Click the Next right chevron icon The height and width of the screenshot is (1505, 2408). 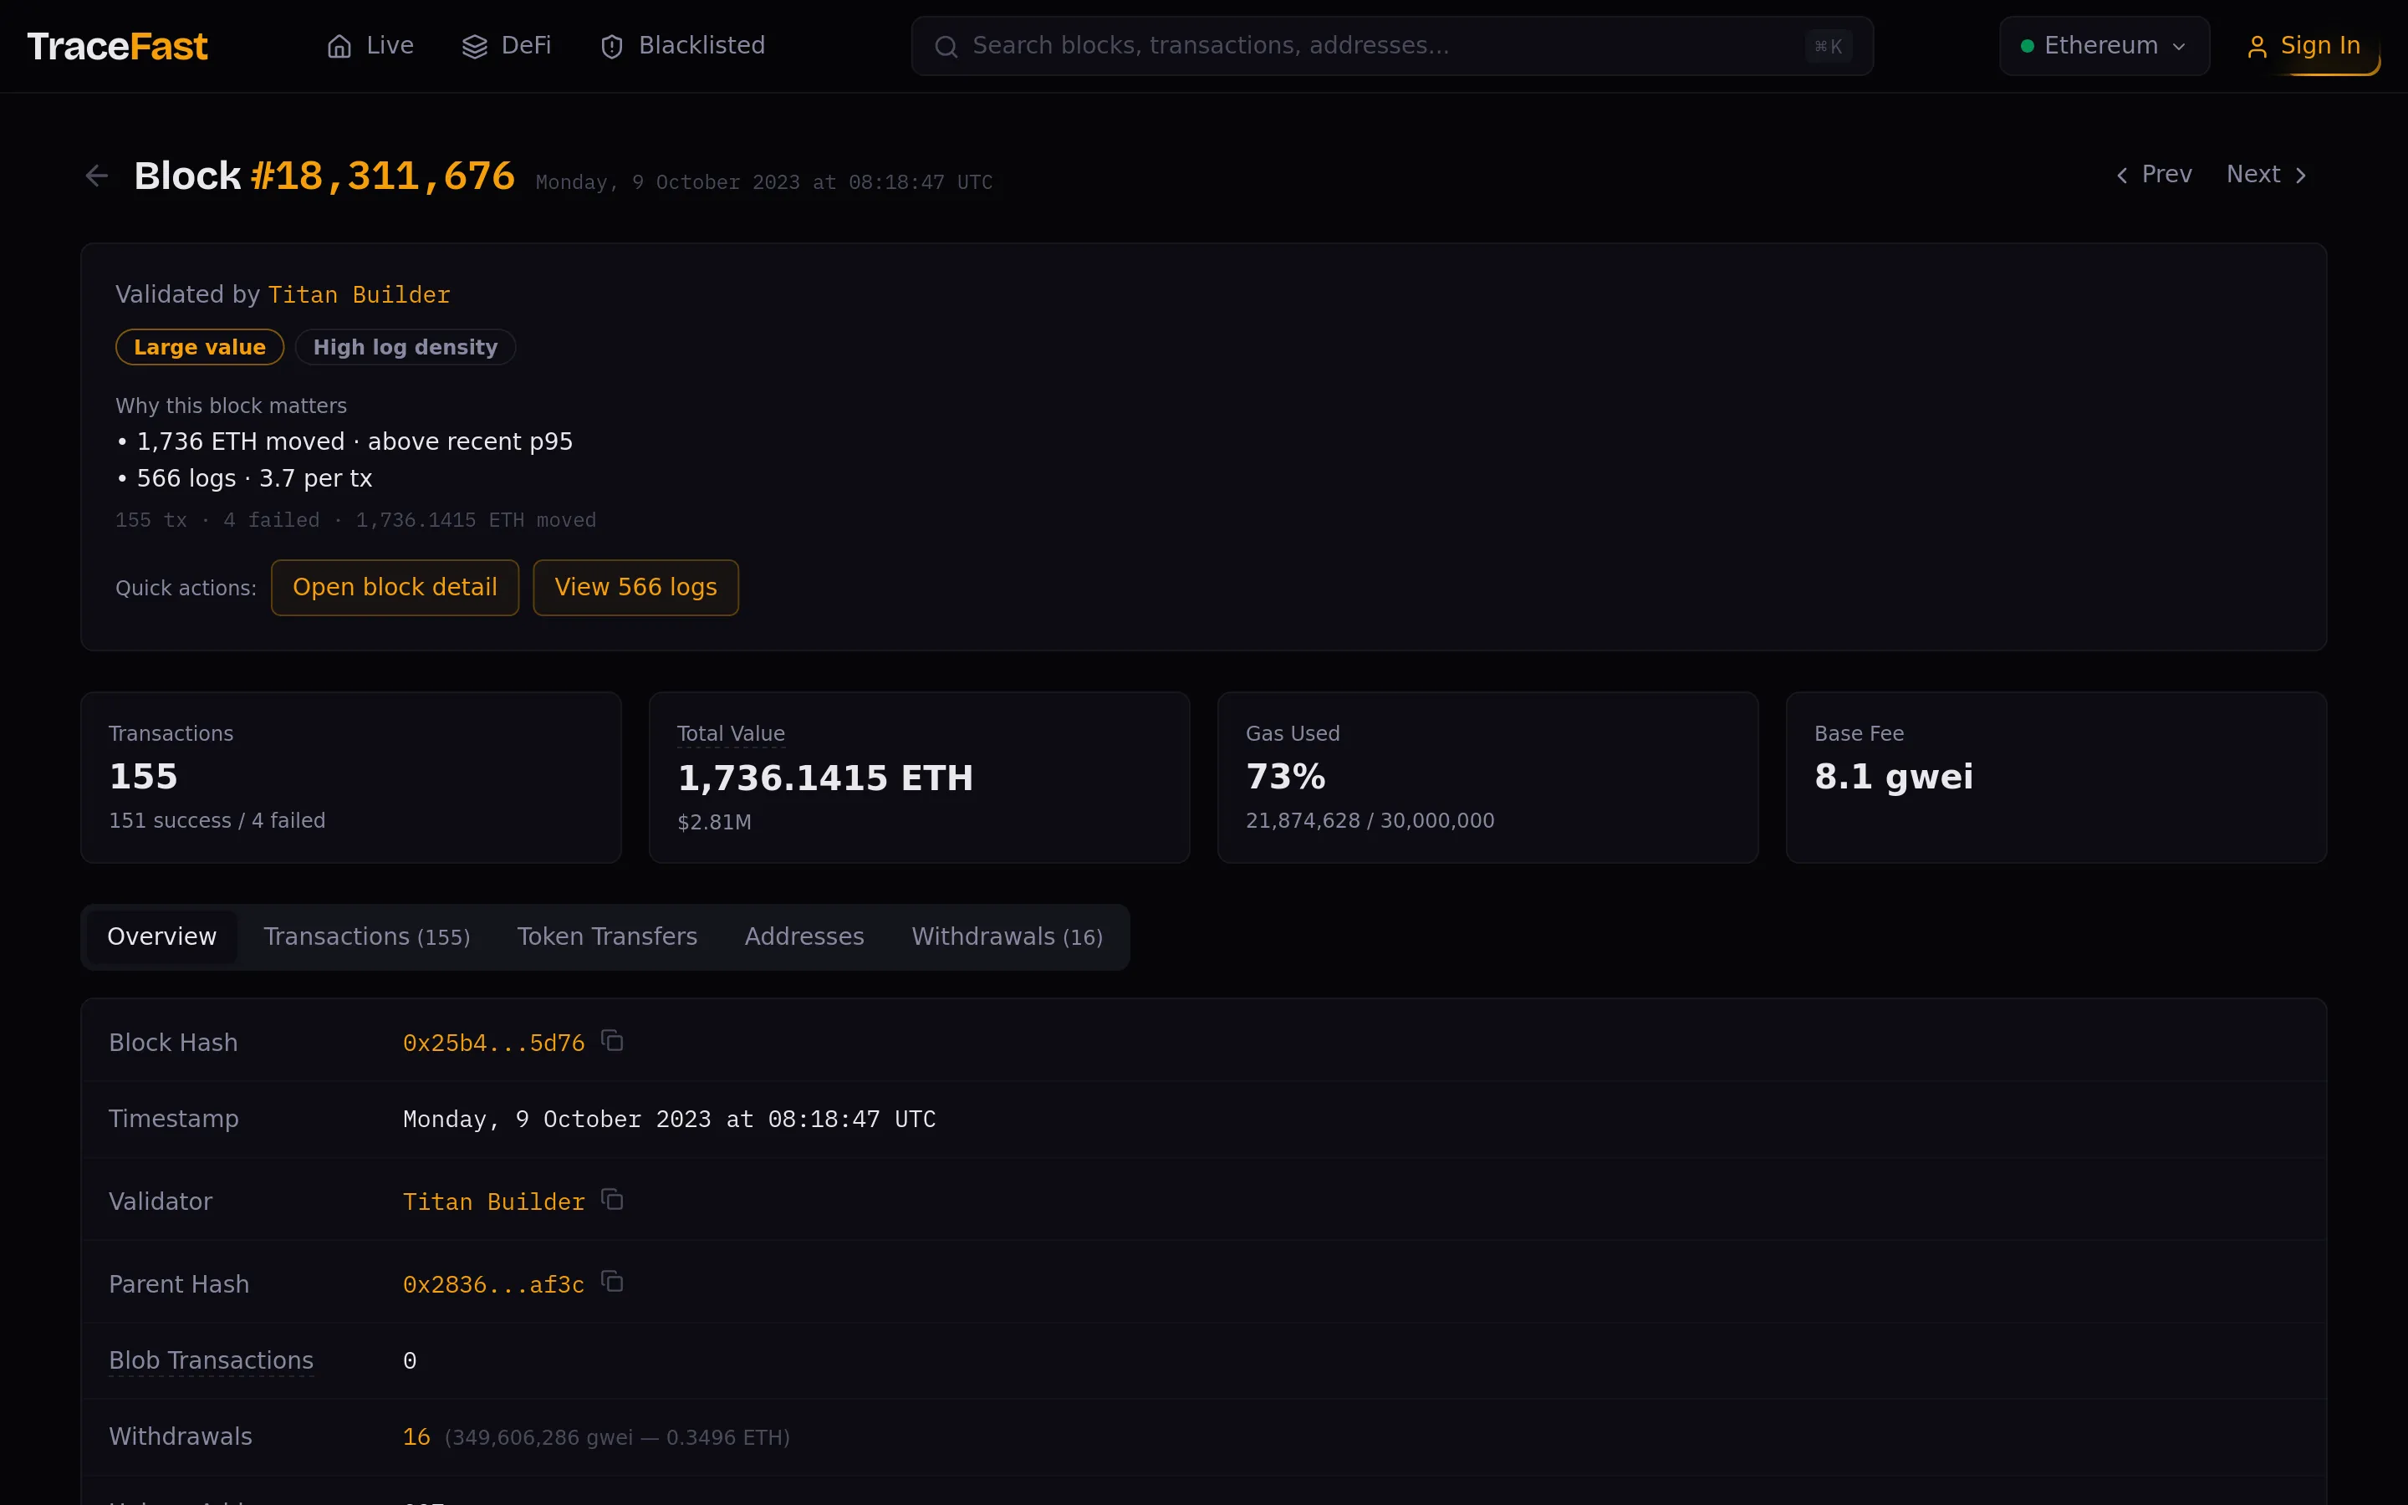pyautogui.click(x=2300, y=176)
